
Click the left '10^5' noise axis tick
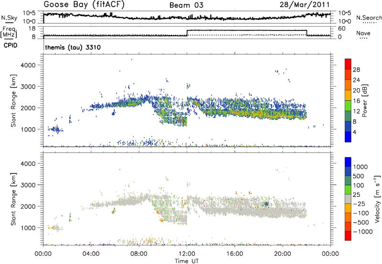point(29,13)
